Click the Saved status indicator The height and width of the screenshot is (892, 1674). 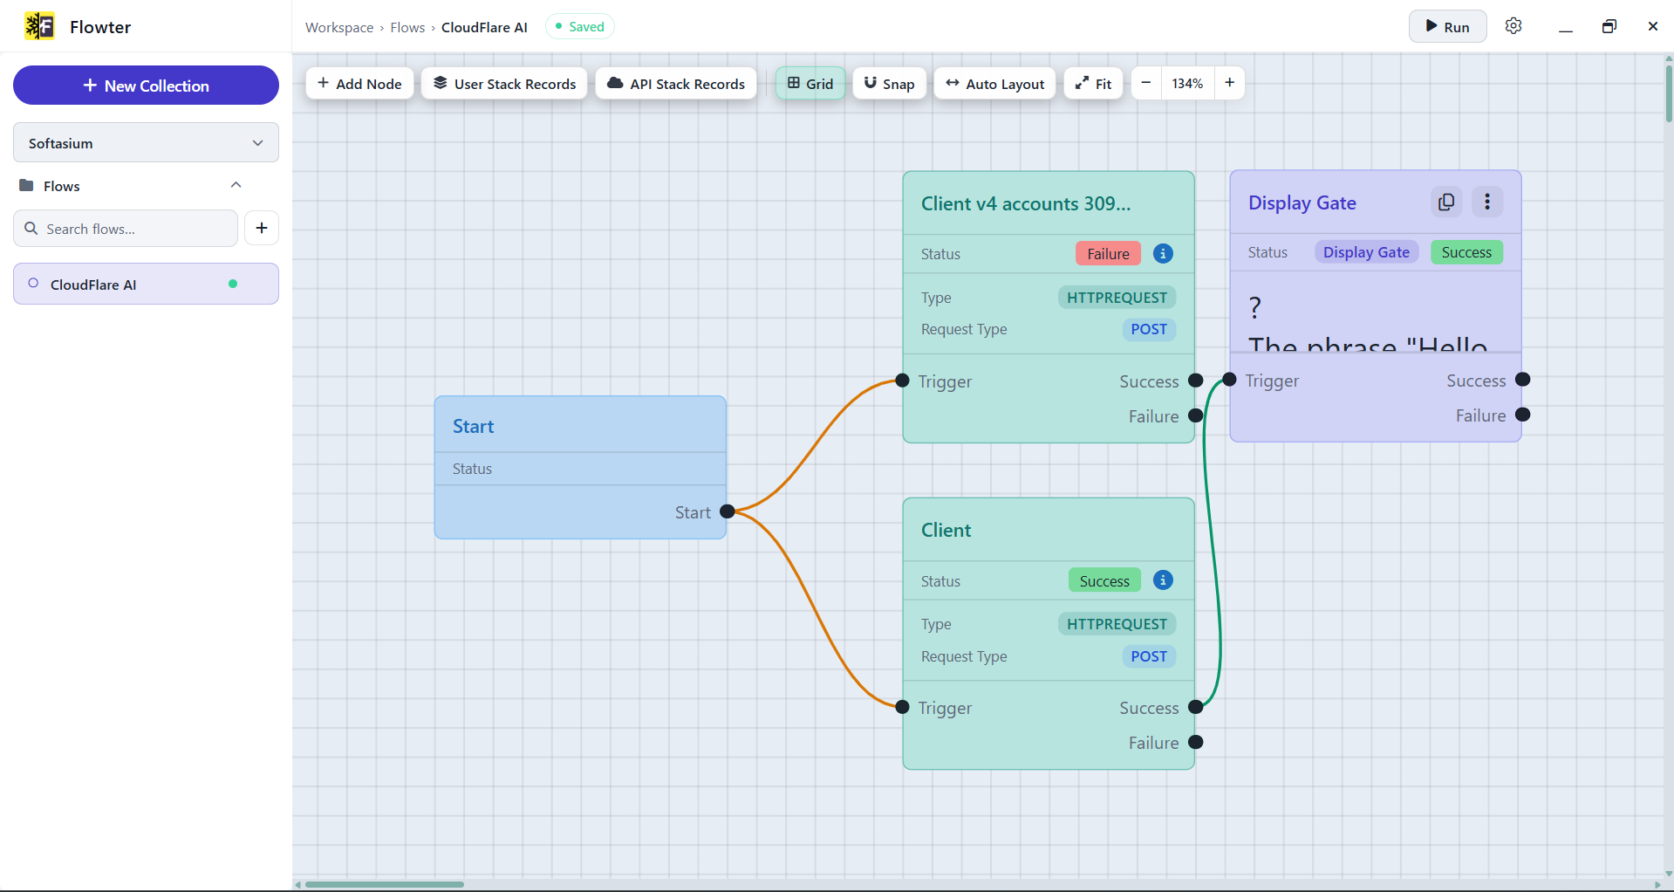coord(580,26)
